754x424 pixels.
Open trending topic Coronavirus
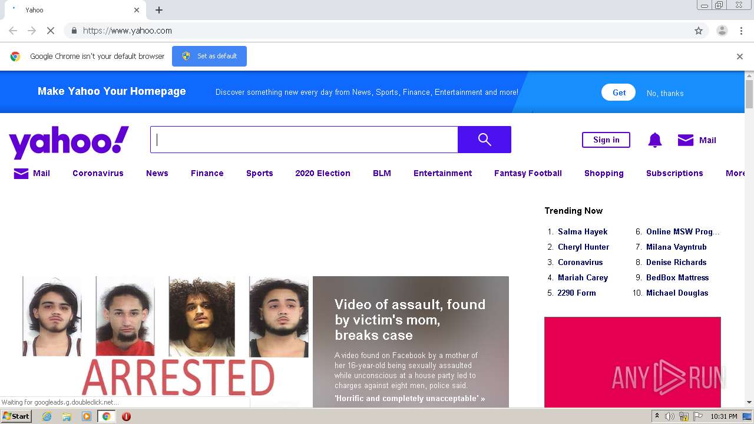tap(580, 262)
